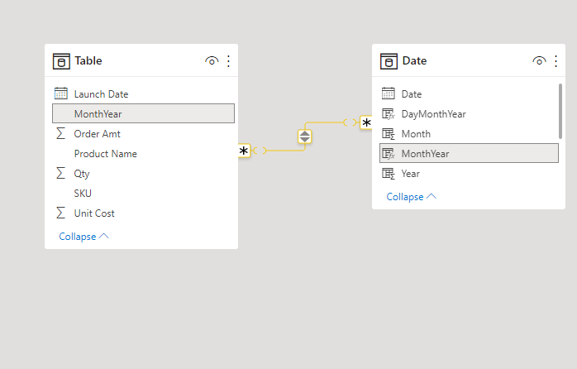Click the column icon beside Month
The image size is (577, 369).
[x=389, y=134]
